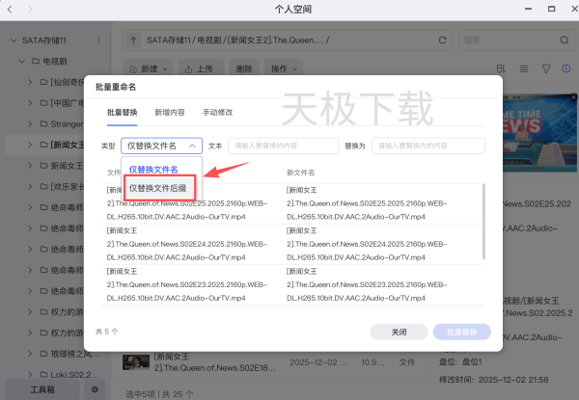Switch to 手动修改 tab
This screenshot has width=579, height=400.
click(x=217, y=112)
